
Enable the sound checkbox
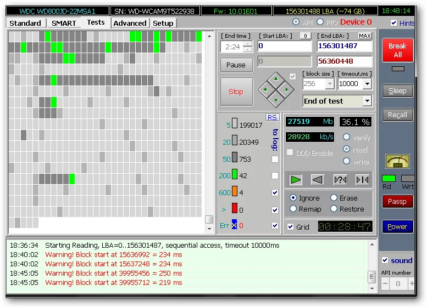[385, 260]
